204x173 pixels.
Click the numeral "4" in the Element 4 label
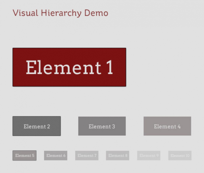[179, 127]
